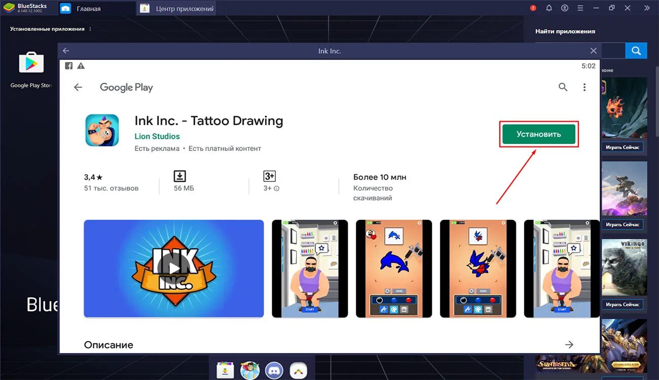Screen dimensions: 659x380
Task: Click the warning triangle status icon
Action: tap(81, 66)
